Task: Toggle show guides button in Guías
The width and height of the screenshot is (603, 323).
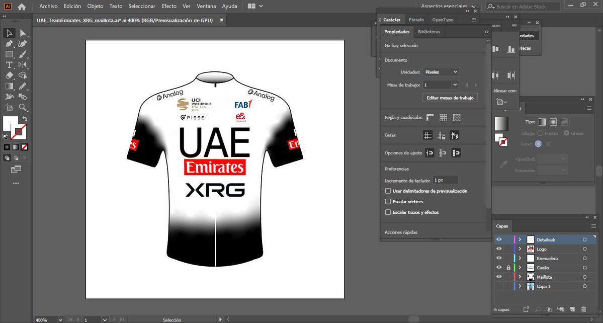Action: click(x=427, y=135)
